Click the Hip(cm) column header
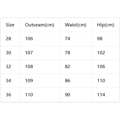The height and width of the screenshot is (120, 120). 106,25
